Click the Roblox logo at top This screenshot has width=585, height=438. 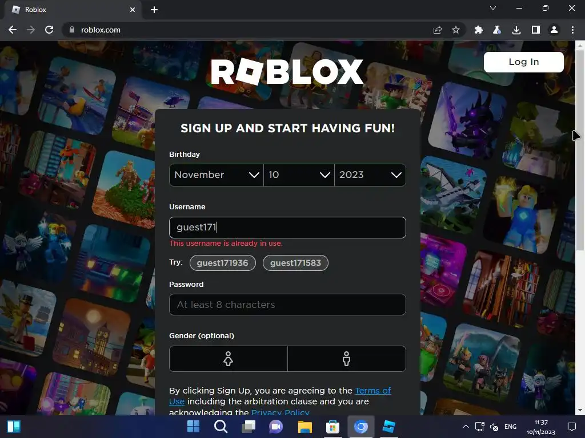pos(287,71)
